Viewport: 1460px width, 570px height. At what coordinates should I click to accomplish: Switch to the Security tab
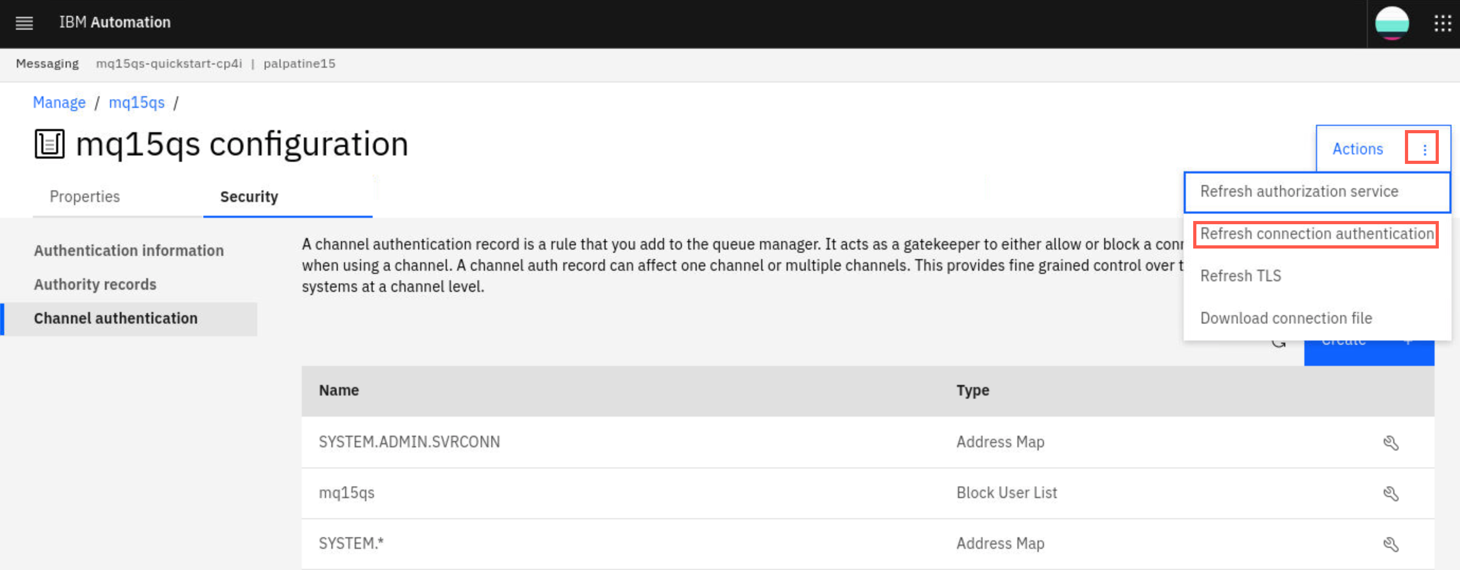(249, 197)
